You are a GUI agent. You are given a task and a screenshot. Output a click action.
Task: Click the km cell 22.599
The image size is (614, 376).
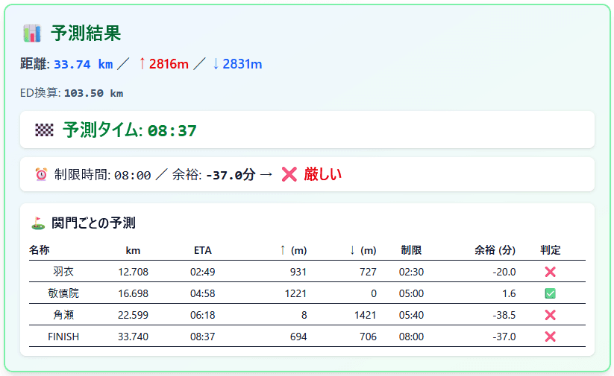(x=133, y=315)
